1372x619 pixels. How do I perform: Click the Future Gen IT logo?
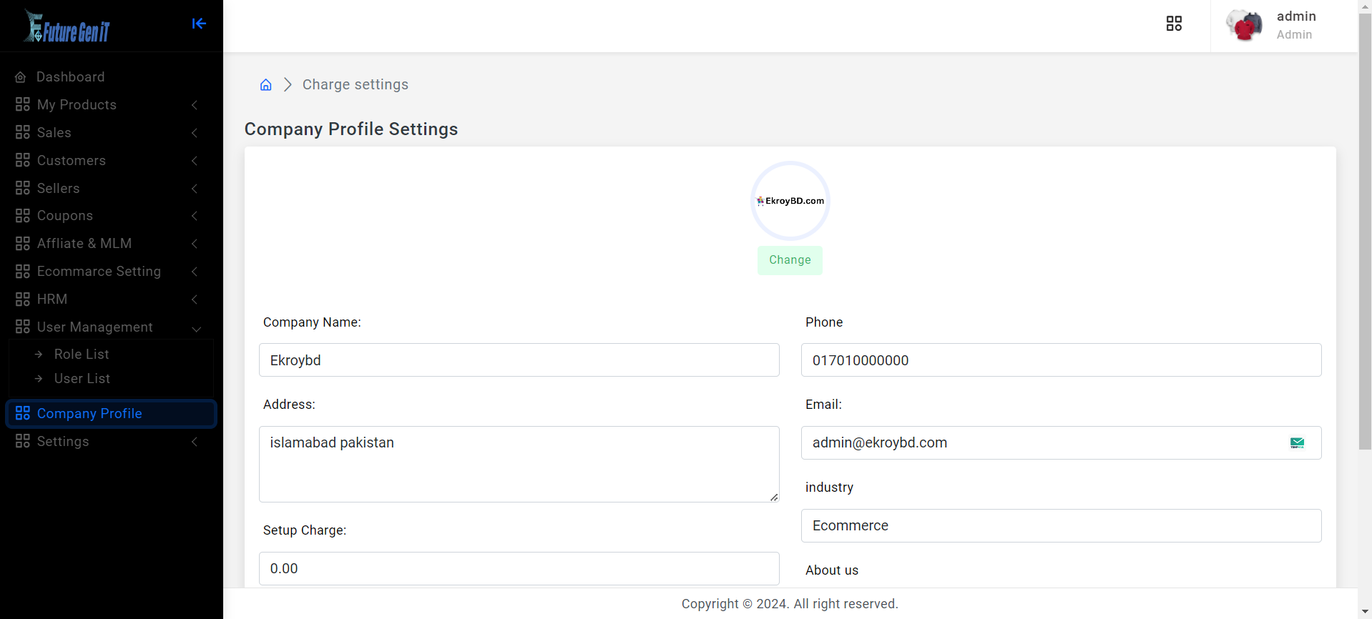click(x=67, y=26)
